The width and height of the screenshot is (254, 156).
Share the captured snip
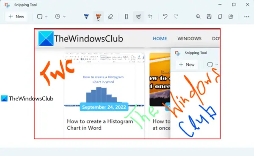(x=231, y=16)
